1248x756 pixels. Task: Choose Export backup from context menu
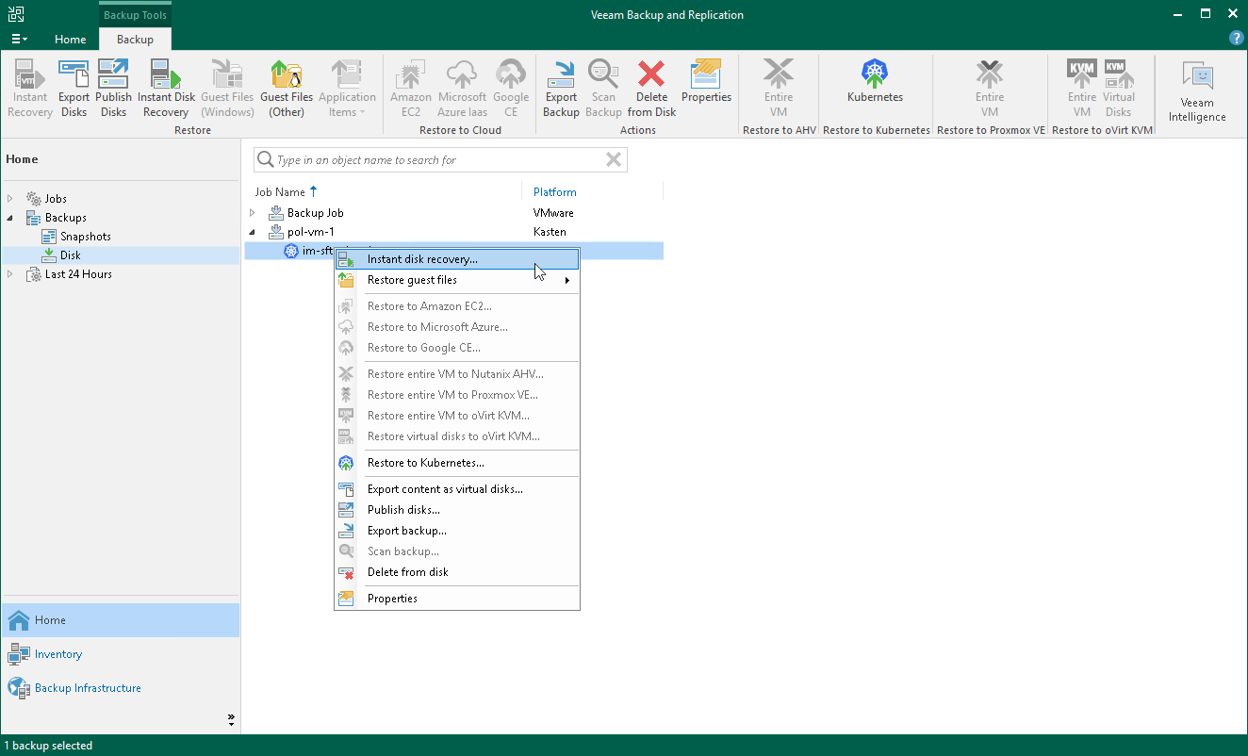tap(457, 531)
